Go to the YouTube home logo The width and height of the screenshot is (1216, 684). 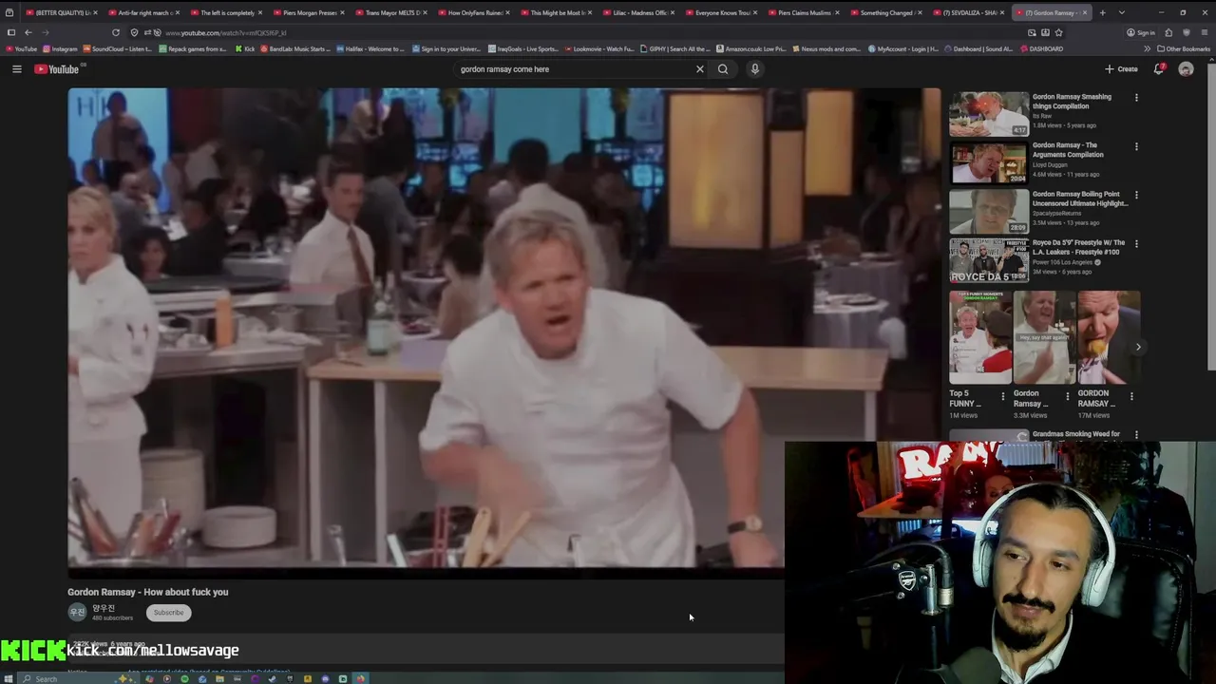(57, 68)
